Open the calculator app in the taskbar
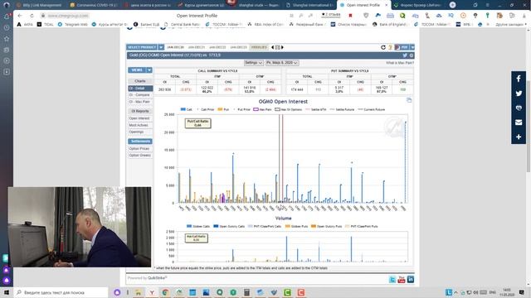Screen dimensions: 531x298 point(246,292)
